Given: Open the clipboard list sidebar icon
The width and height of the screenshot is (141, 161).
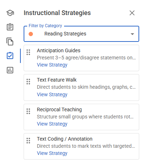Looking at the screenshot, I should tap(10, 27).
